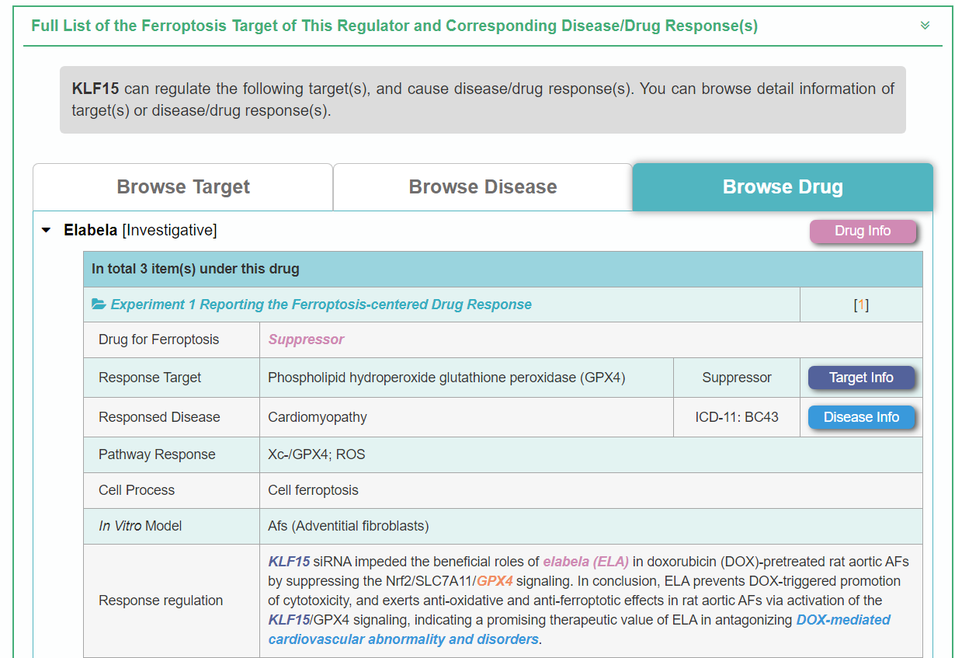Click the orange GPX4 link
Image resolution: width=955 pixels, height=658 pixels.
495,581
